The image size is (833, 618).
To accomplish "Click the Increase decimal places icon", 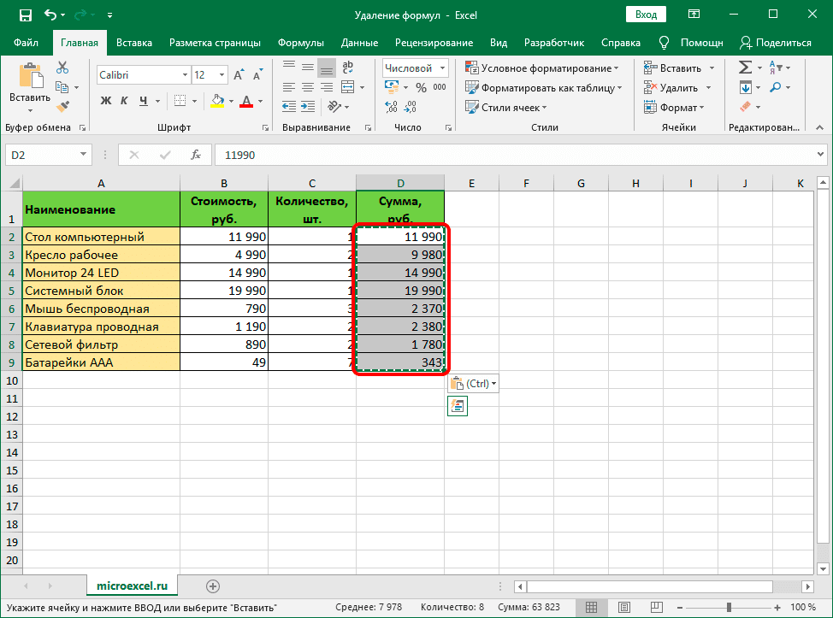I will click(x=392, y=107).
